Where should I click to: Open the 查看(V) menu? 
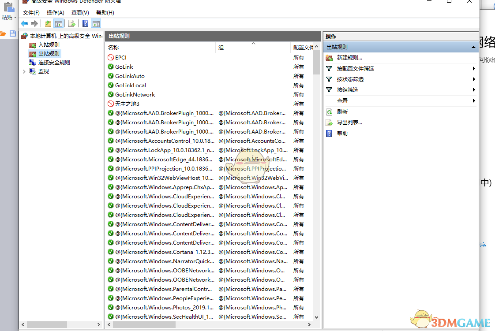click(80, 13)
